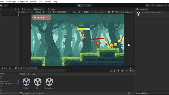Click the Hierarchy search-by-type icon
Screen dimensions: 169x95
(x=18, y=12)
